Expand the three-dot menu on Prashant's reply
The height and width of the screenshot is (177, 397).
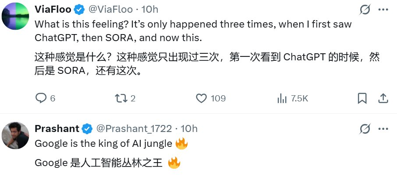[383, 128]
